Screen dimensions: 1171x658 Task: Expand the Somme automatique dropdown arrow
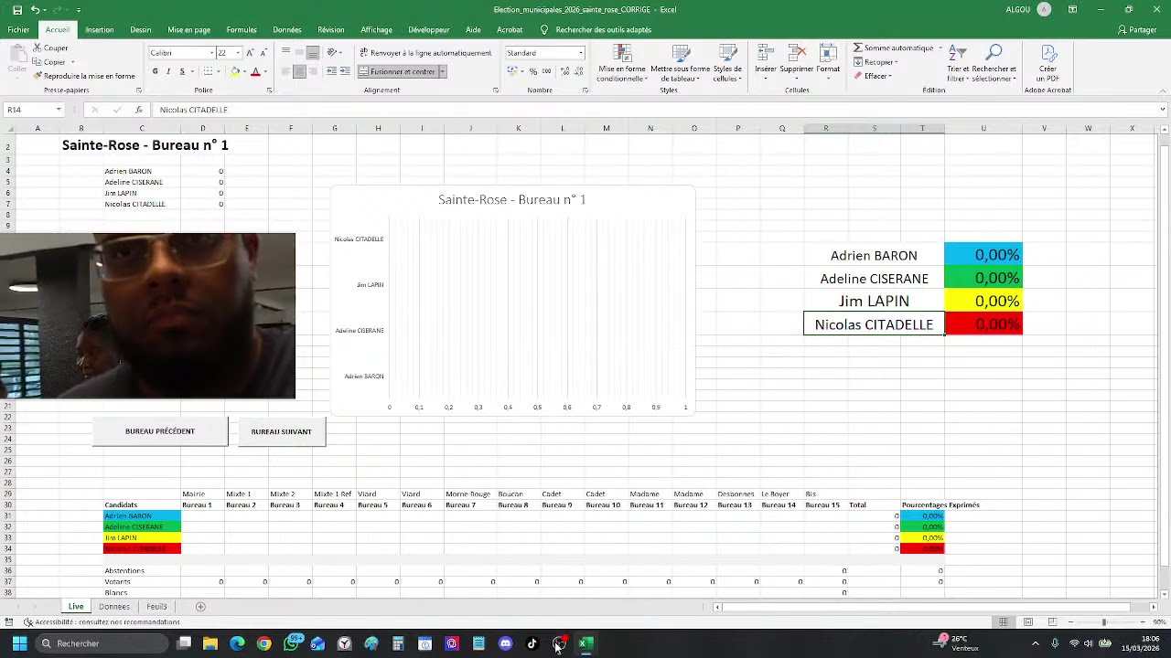(940, 48)
